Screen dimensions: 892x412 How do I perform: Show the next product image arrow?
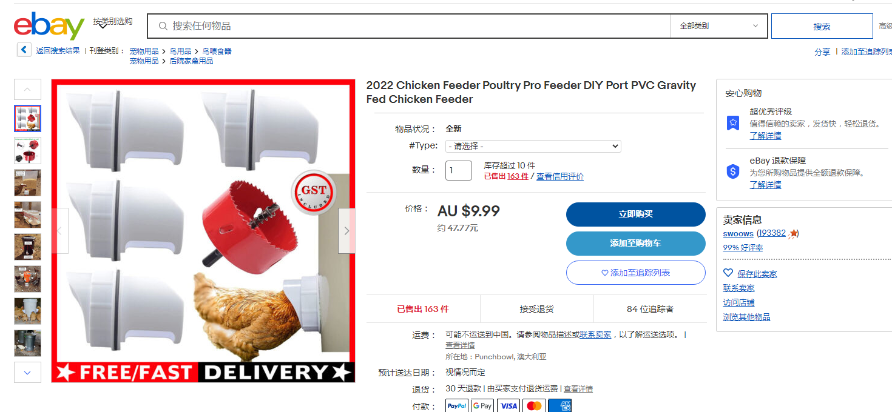tap(346, 231)
